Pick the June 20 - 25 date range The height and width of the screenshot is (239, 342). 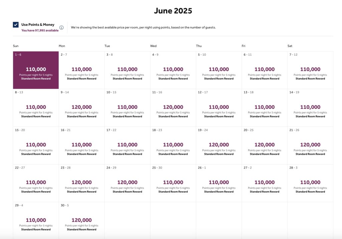tap(265, 146)
